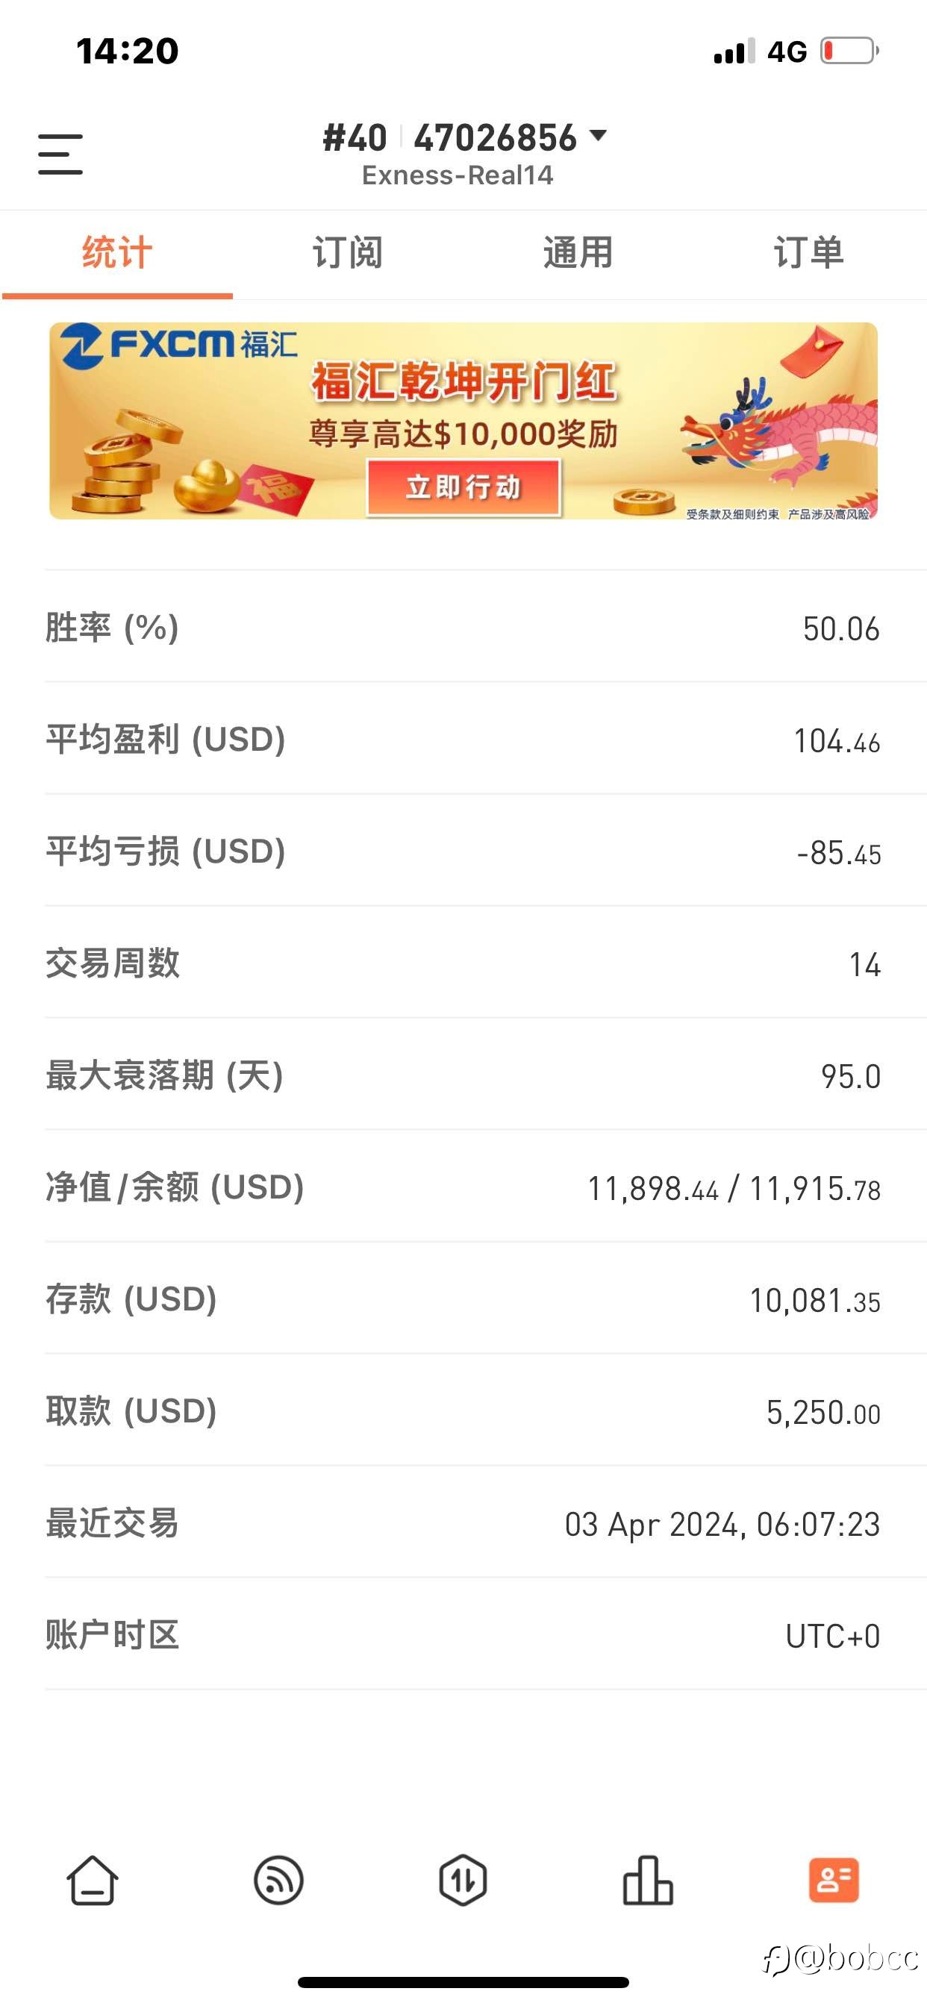Viewport: 927px width, 2006px height.
Task: Tap the Exness-Real14 server label
Action: click(x=458, y=175)
